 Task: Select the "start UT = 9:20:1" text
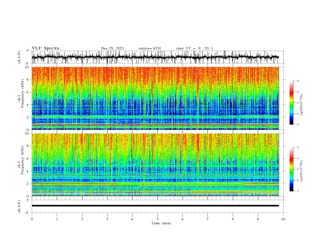click(195, 48)
